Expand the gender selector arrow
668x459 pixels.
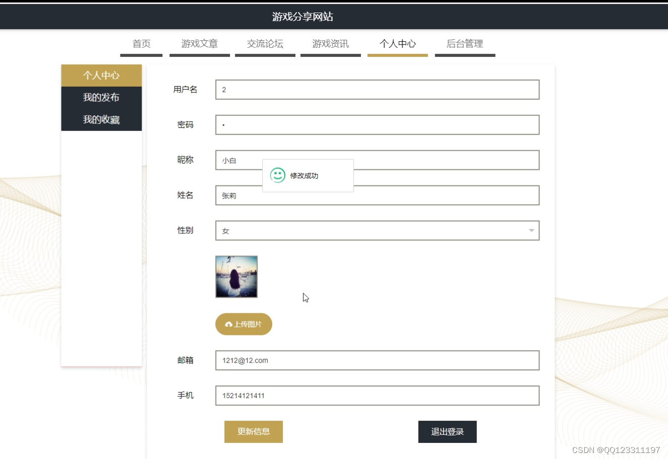pos(531,230)
